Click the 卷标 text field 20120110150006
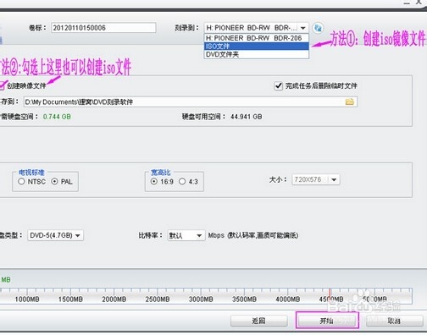427x335 pixels. coord(103,28)
